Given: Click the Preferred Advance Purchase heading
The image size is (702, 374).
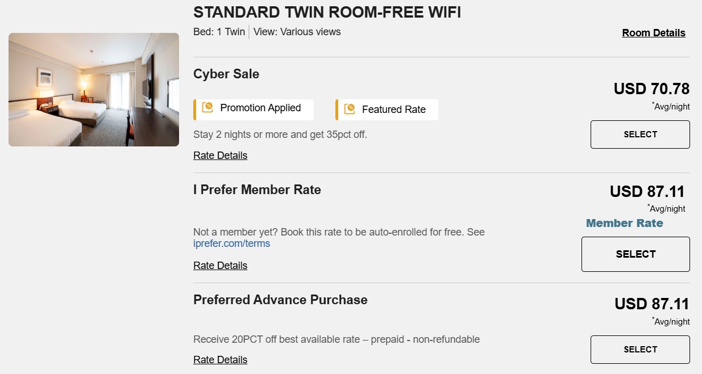Looking at the screenshot, I should point(280,300).
